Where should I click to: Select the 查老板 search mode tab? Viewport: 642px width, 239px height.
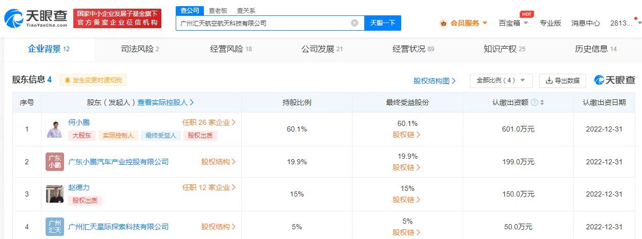(218, 10)
